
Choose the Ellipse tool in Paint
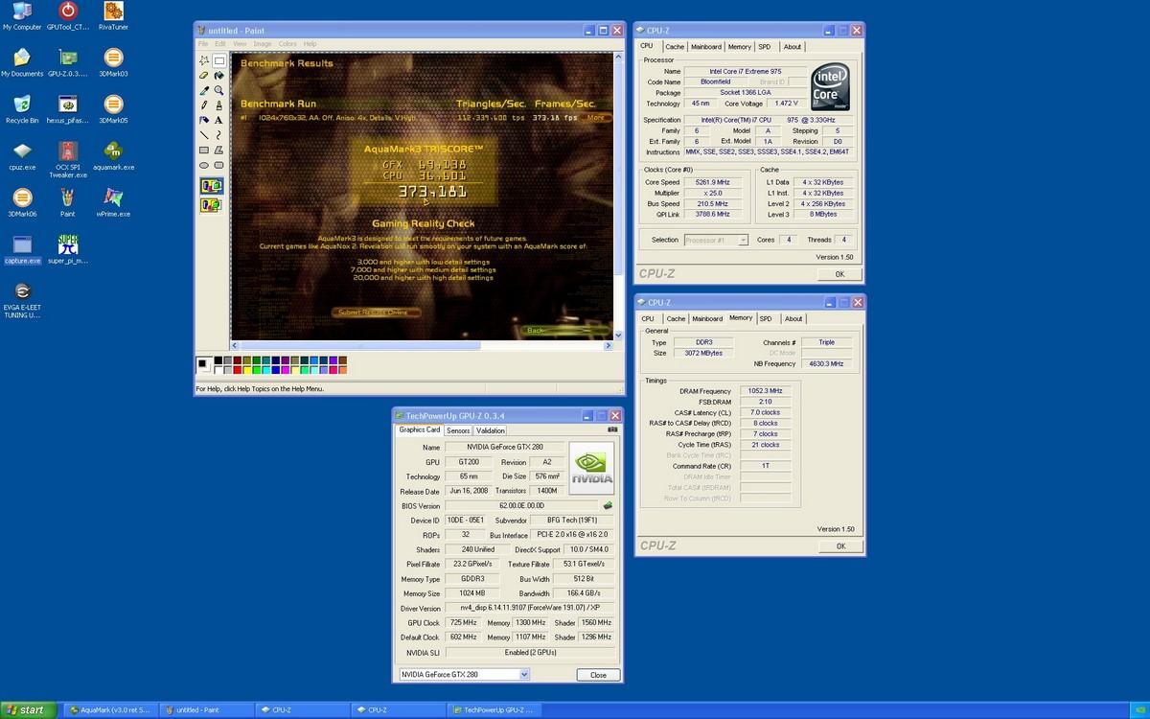(x=204, y=165)
